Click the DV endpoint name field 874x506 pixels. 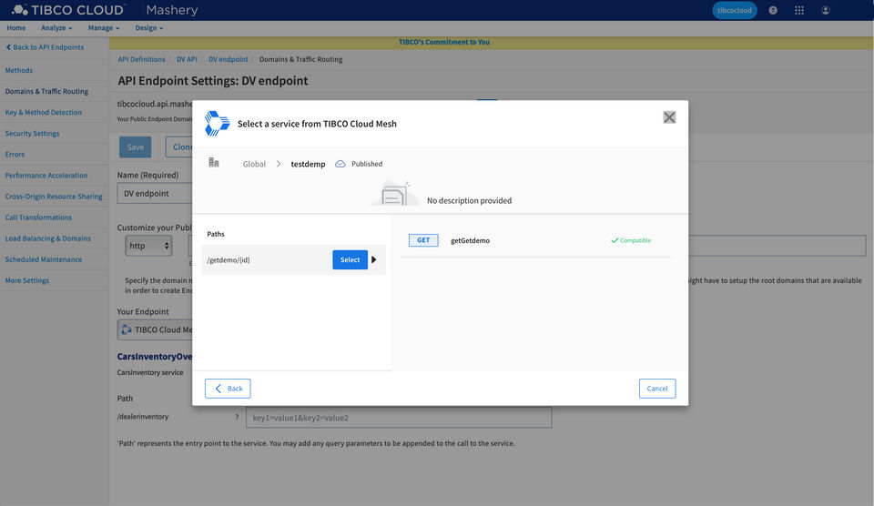point(155,193)
